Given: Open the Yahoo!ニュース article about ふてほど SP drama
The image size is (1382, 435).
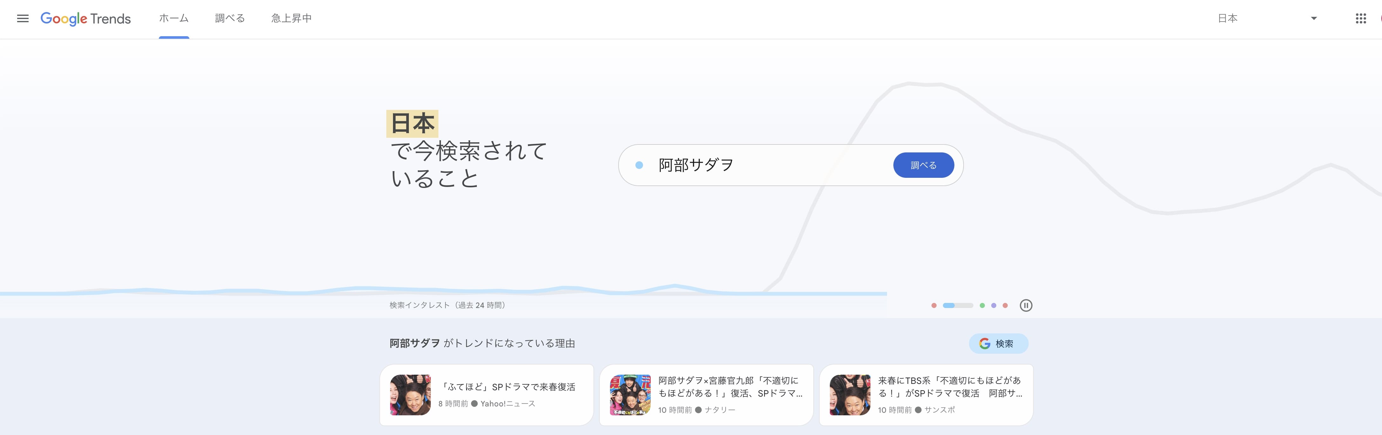Looking at the screenshot, I should [486, 394].
